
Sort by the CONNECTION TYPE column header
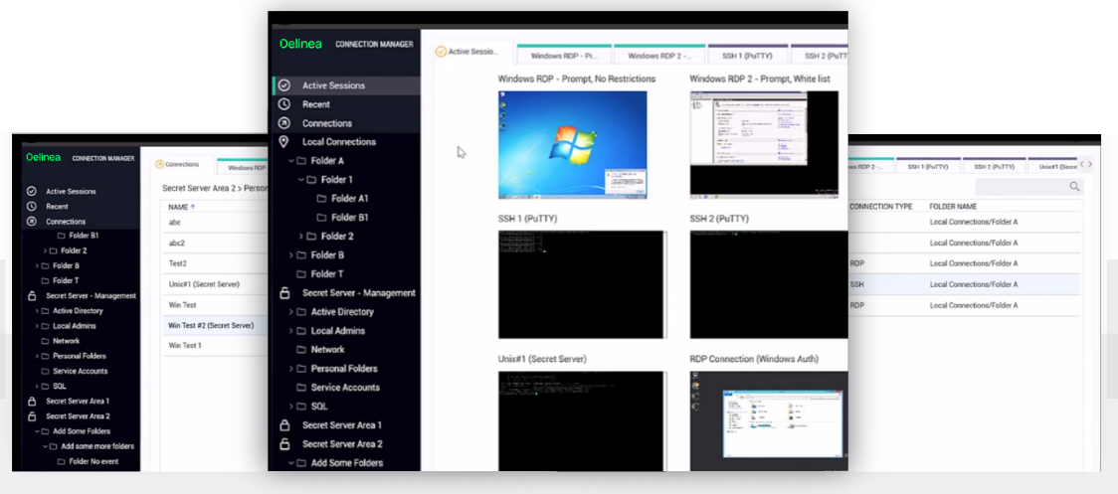click(x=881, y=207)
